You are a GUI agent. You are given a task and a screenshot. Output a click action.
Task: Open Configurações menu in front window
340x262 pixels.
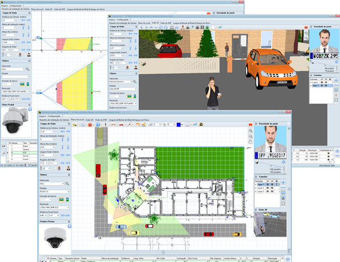(x=54, y=116)
